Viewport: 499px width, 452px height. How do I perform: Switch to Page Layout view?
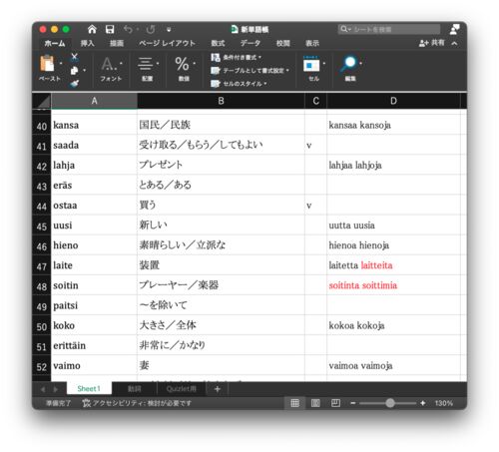coord(315,403)
